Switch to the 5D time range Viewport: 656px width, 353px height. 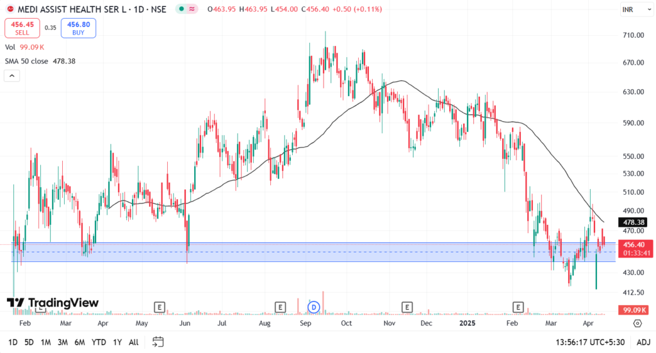coord(29,342)
